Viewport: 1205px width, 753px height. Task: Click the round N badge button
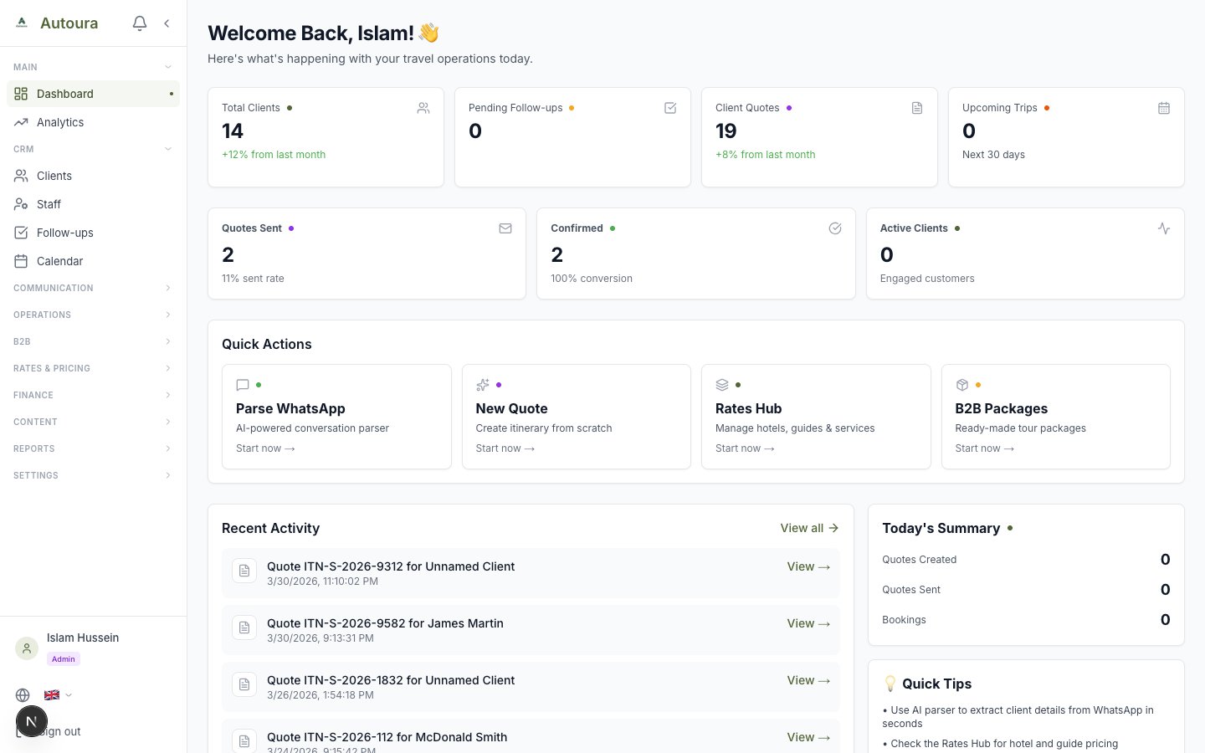click(32, 721)
